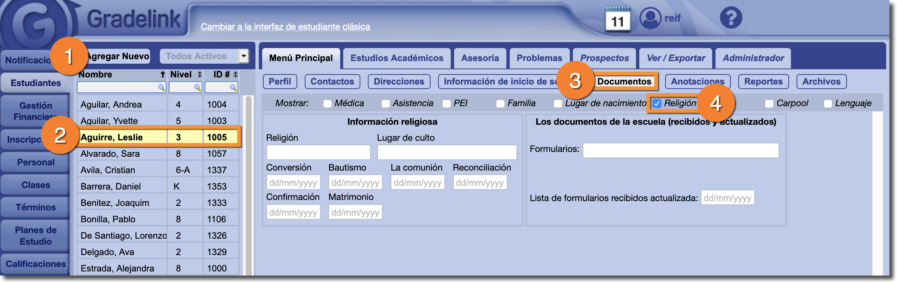Tick the Carpool checkbox
This screenshot has height=283, width=897.
pos(769,104)
